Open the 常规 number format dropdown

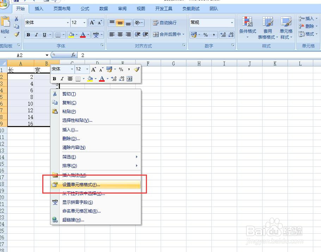232,23
